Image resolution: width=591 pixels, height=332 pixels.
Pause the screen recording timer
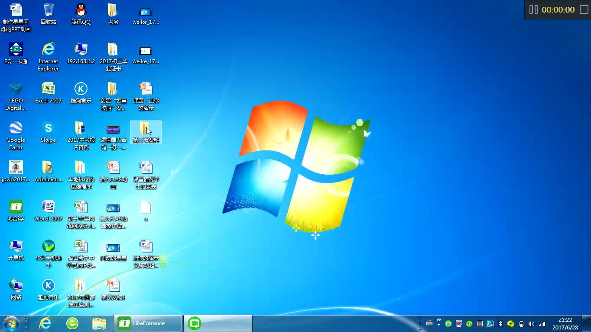(x=533, y=10)
